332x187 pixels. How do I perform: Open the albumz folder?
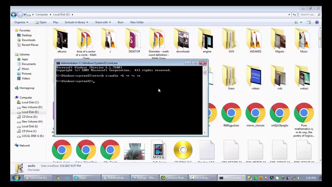coord(62,41)
